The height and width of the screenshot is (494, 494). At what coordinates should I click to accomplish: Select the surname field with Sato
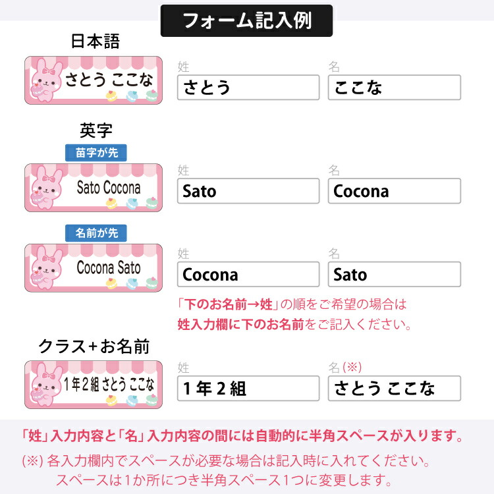pos(248,191)
